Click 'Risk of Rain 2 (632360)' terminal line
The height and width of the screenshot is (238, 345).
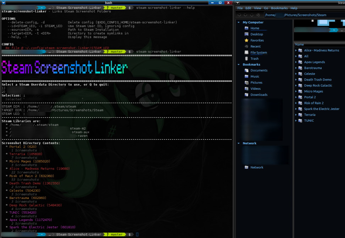[32, 176]
